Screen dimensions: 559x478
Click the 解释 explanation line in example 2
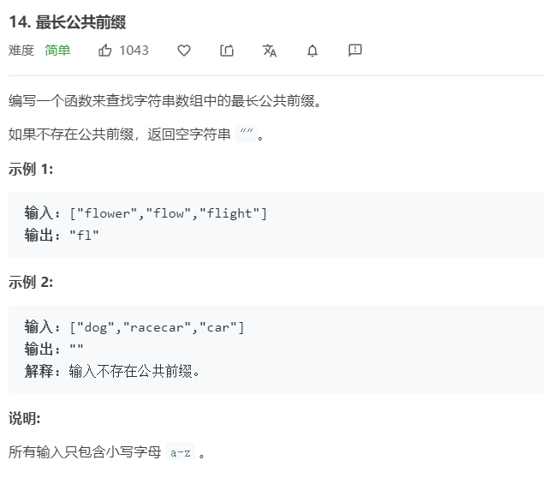pos(112,371)
